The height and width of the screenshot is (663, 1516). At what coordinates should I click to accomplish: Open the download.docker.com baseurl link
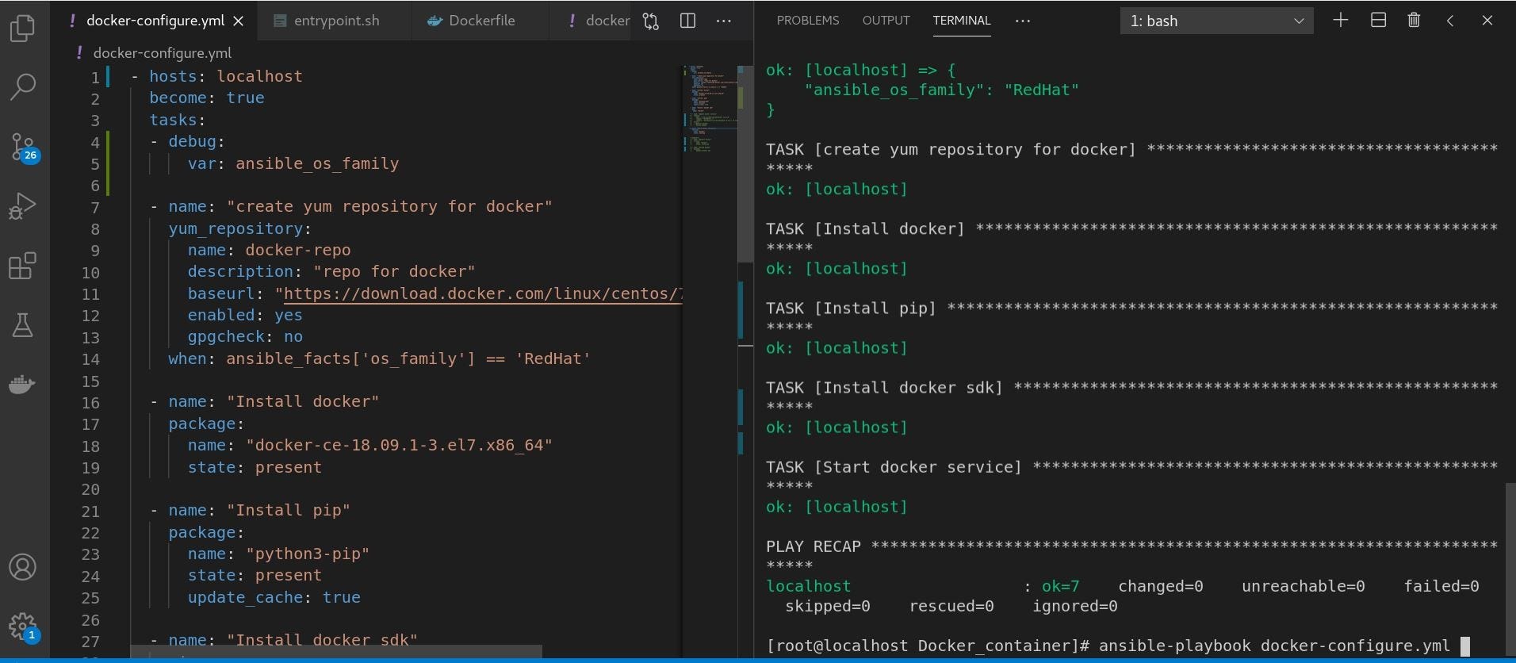click(482, 293)
